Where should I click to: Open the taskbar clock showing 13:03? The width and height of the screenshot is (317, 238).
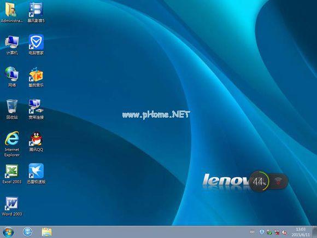click(301, 232)
